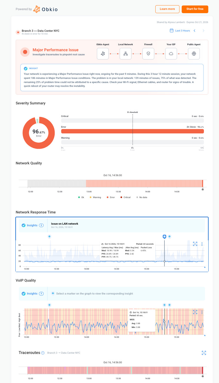Screen dimensions: 219x383
Task: Toggle the Warning legend item in Network Quality
Action: 95,197
